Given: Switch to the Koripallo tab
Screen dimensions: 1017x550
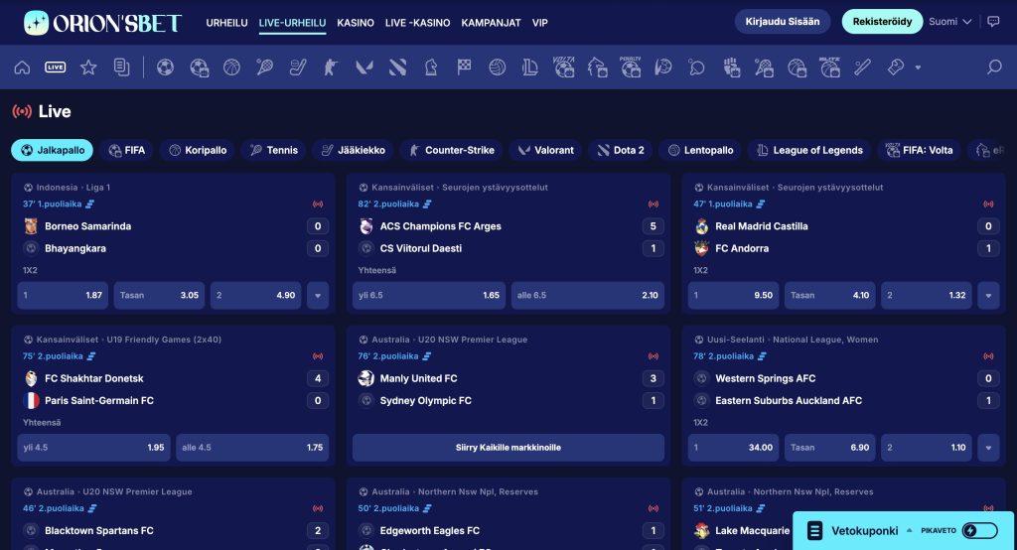Looking at the screenshot, I should 198,151.
